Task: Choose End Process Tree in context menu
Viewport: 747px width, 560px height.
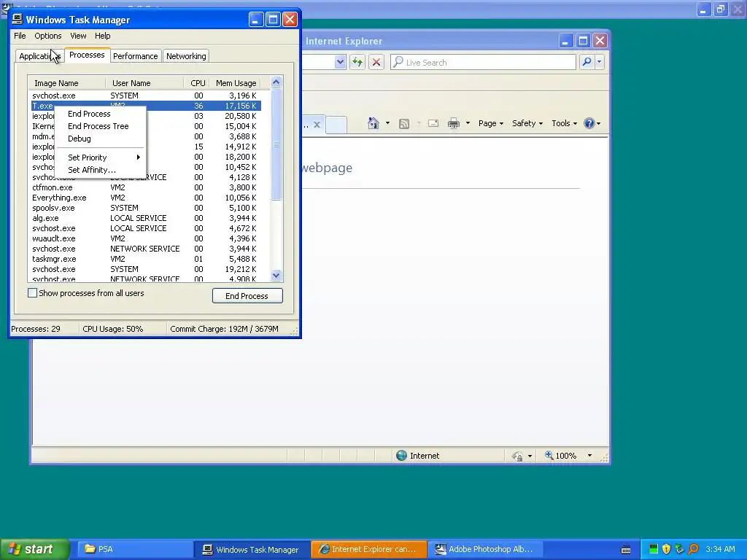Action: (x=100, y=126)
